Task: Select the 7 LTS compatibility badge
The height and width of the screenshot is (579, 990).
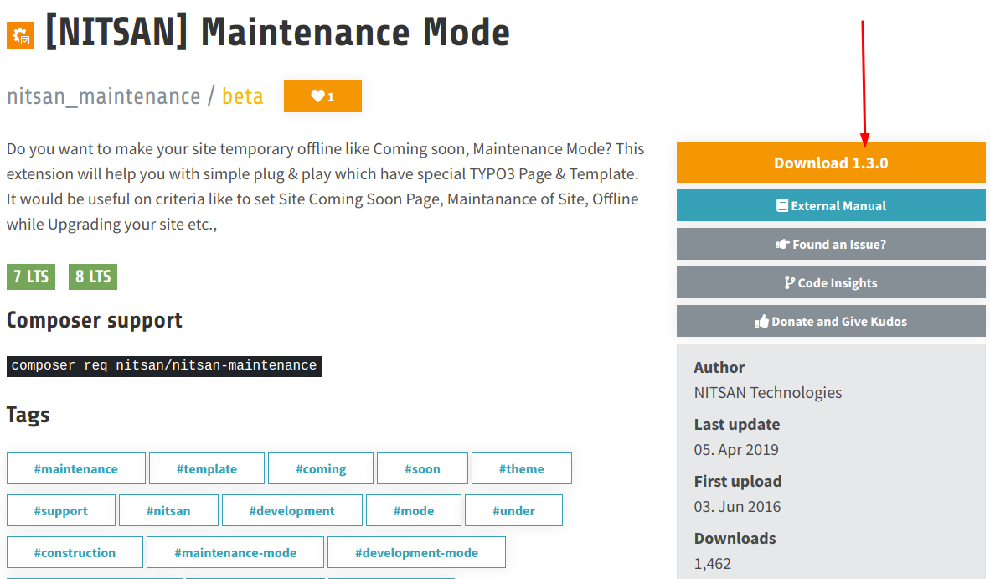Action: tap(30, 277)
